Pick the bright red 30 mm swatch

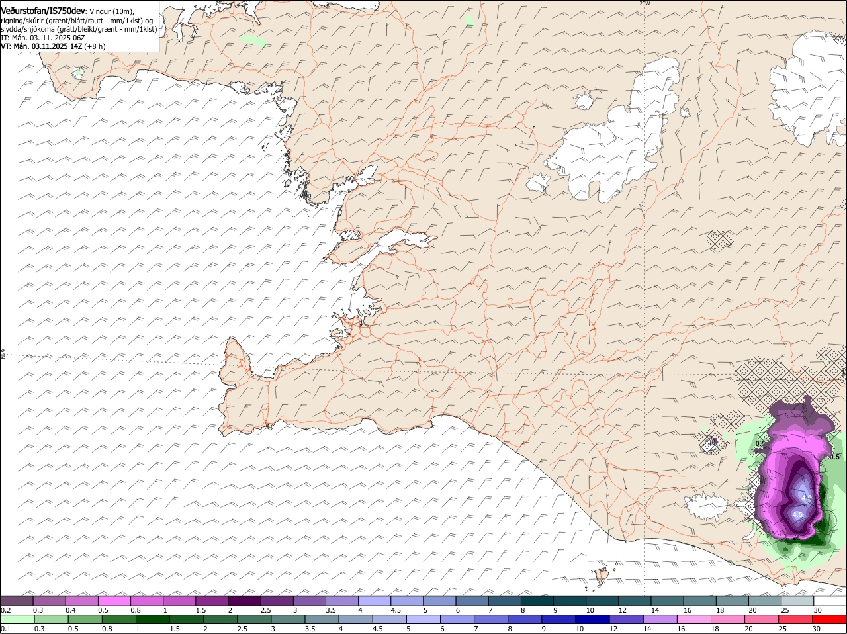[830, 619]
